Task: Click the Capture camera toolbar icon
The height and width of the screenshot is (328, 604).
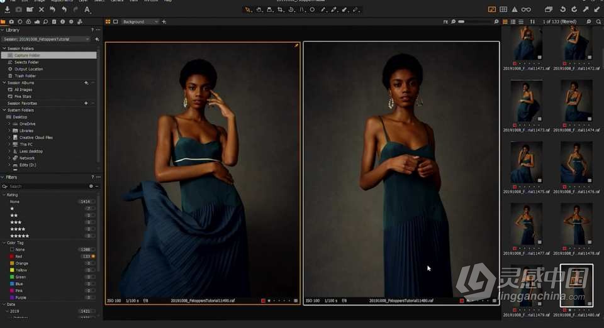Action: (x=18, y=9)
